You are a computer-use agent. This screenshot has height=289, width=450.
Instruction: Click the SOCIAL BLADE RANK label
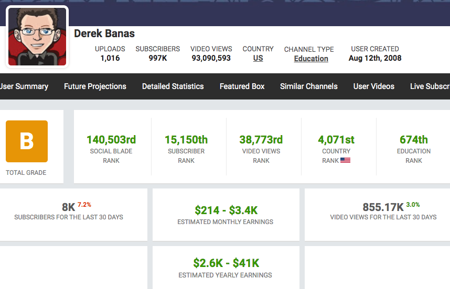click(x=111, y=156)
